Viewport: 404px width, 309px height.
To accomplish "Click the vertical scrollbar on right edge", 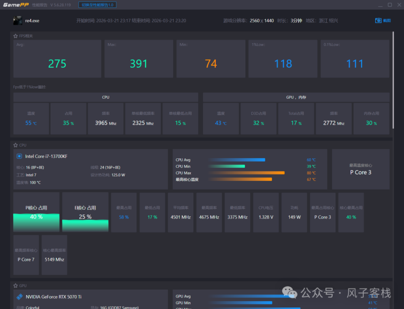I will click(x=393, y=79).
